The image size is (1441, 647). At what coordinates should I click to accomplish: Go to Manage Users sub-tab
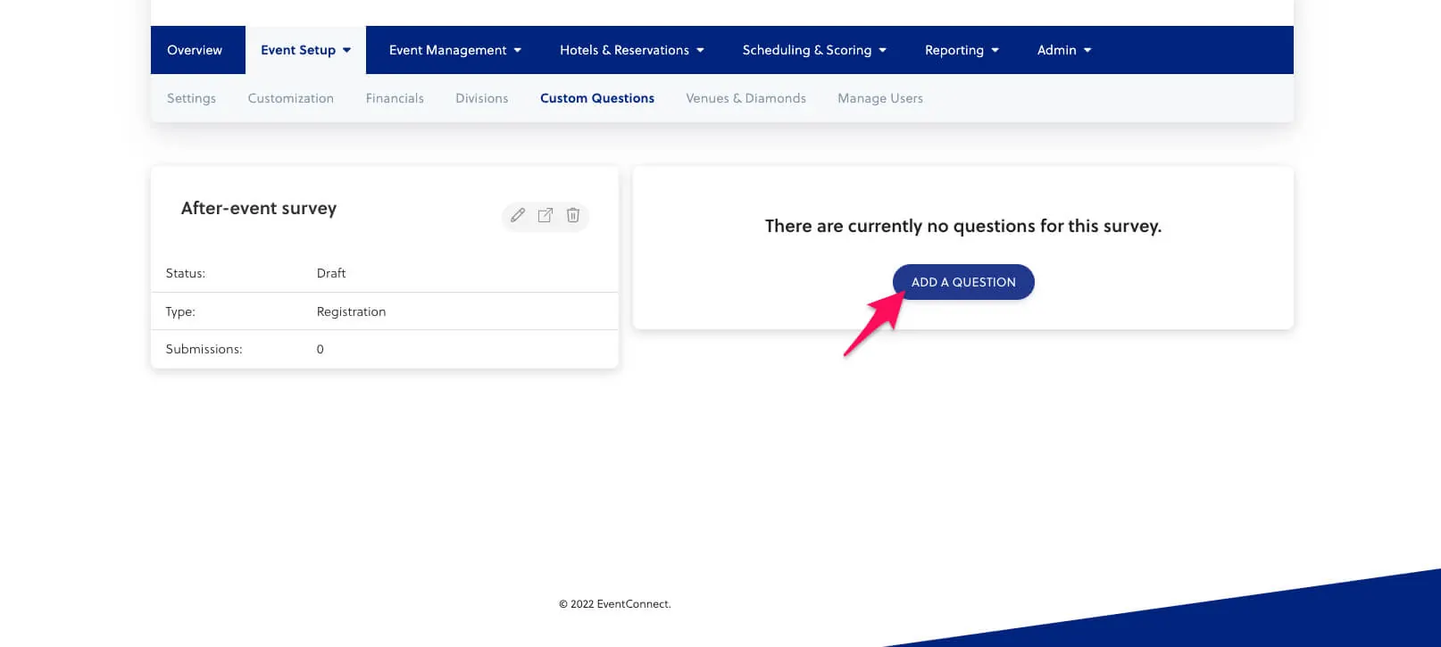(880, 98)
